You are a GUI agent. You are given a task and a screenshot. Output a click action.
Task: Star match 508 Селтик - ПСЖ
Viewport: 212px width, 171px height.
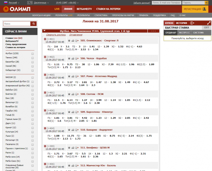tap(69, 94)
